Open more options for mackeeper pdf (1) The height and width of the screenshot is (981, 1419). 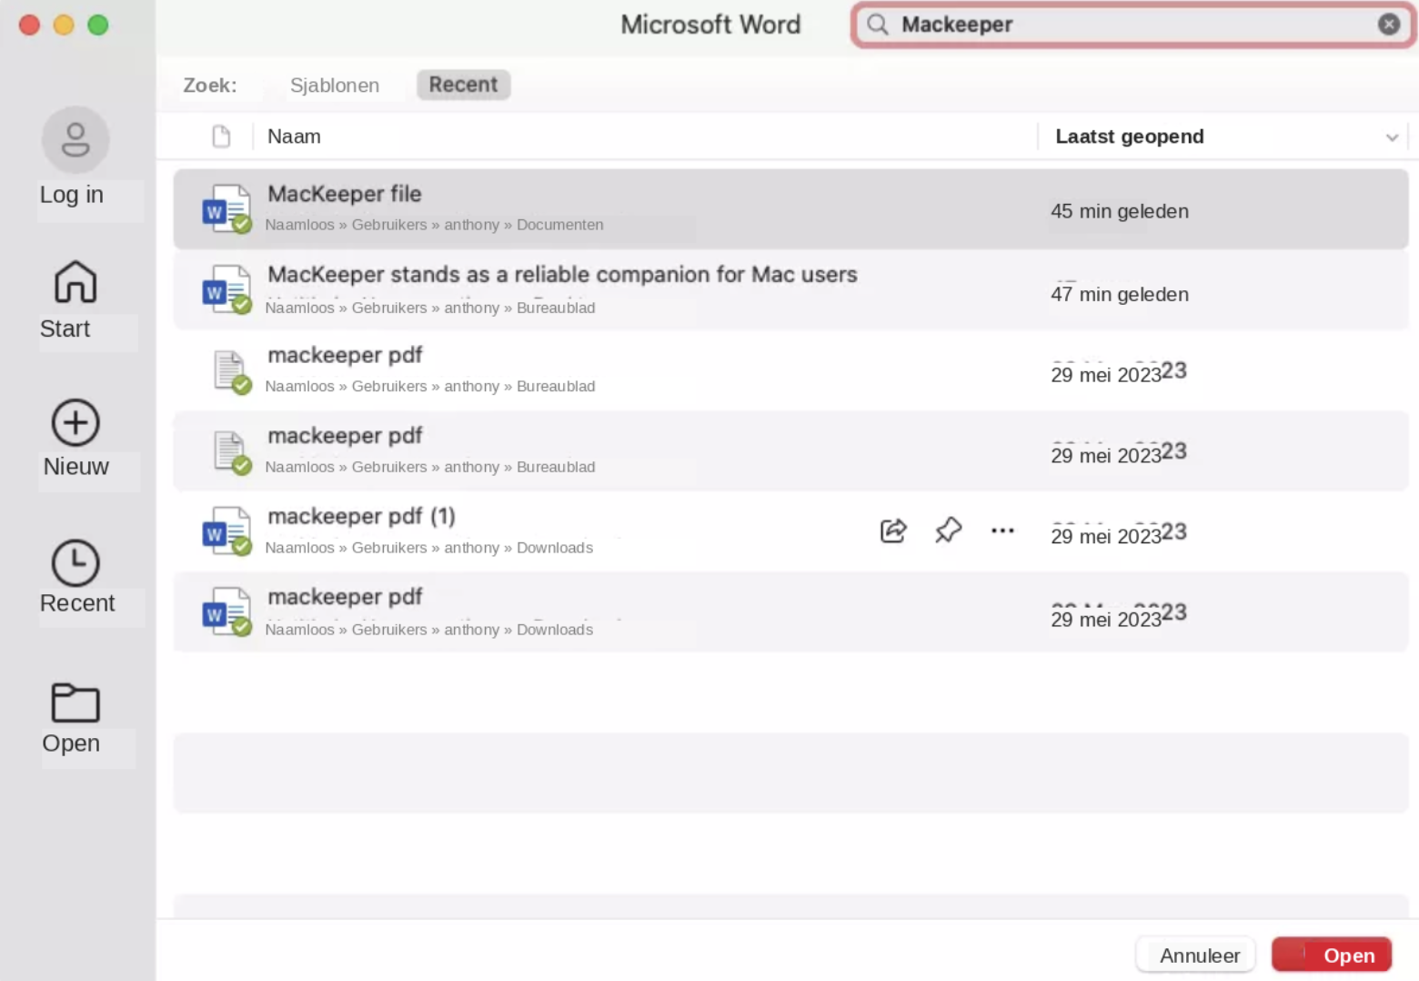tap(1002, 531)
